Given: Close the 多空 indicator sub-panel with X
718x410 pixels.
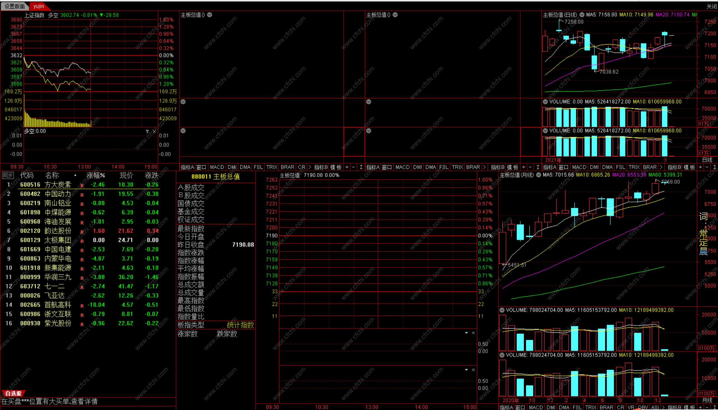Looking at the screenshot, I should 154,132.
